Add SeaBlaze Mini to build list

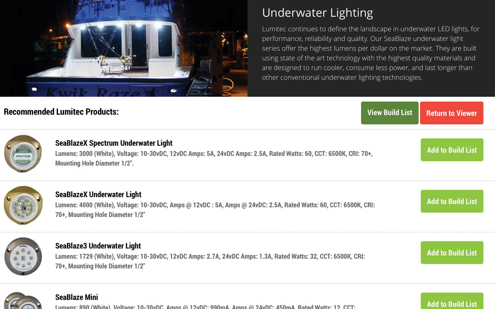point(452,301)
